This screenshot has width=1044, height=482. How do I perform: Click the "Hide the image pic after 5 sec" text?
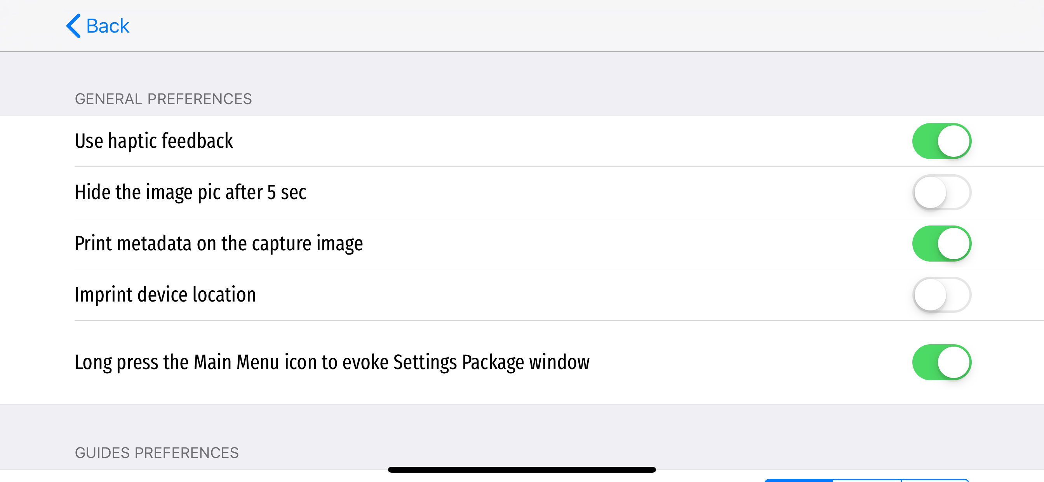(190, 192)
